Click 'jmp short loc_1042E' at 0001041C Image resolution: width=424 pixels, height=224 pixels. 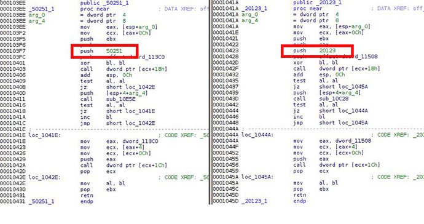[x=117, y=123]
